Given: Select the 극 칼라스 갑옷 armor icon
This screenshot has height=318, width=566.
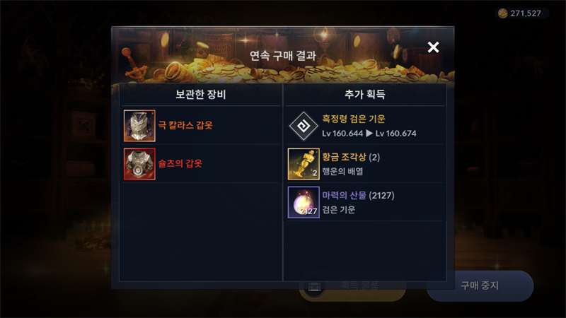Looking at the screenshot, I should point(139,126).
